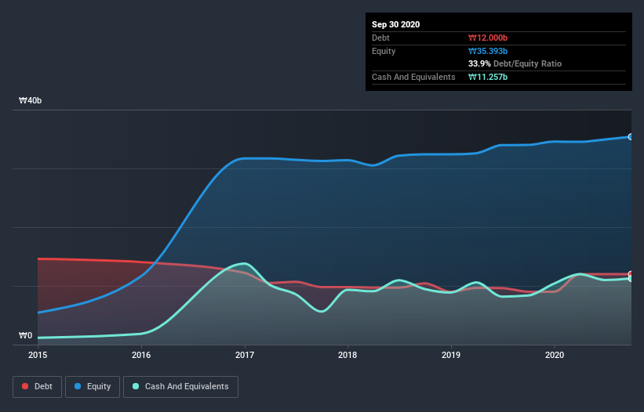The width and height of the screenshot is (644, 412).
Task: Click the ₩0 y-axis label
Action: [x=25, y=335]
